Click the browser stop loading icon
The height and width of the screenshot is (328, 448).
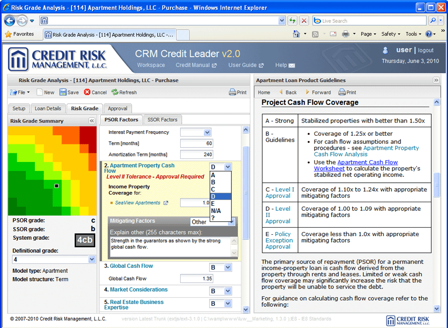(x=304, y=20)
